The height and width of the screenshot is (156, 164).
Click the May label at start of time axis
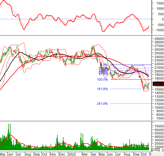pyautogui.click(x=3, y=154)
